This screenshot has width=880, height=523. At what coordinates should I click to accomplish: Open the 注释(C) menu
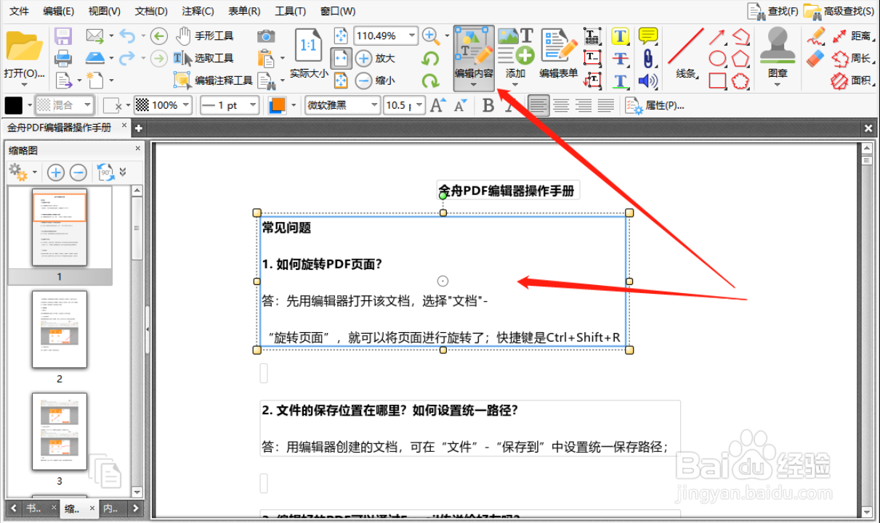[x=197, y=11]
